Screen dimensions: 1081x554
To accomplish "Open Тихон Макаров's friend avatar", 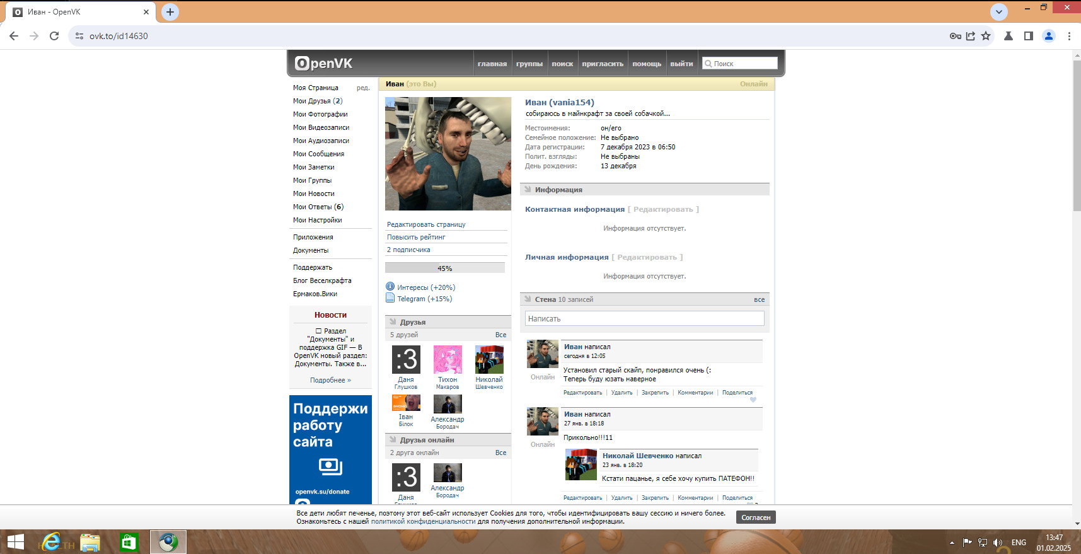I will coord(448,359).
